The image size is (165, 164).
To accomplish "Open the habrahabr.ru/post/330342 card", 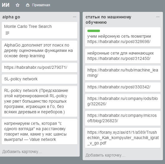I will [x=123, y=87].
